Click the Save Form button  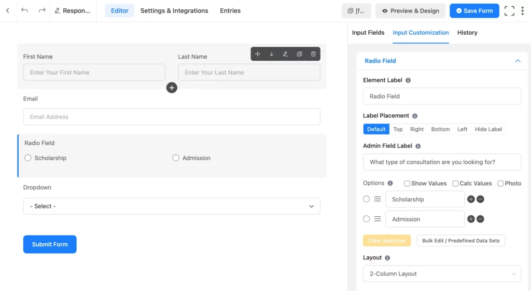click(474, 11)
